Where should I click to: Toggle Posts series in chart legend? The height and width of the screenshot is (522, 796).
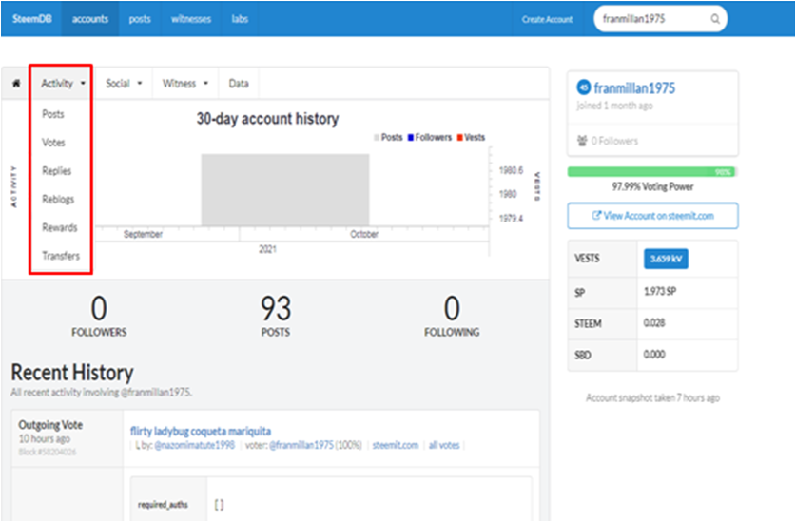coord(388,137)
